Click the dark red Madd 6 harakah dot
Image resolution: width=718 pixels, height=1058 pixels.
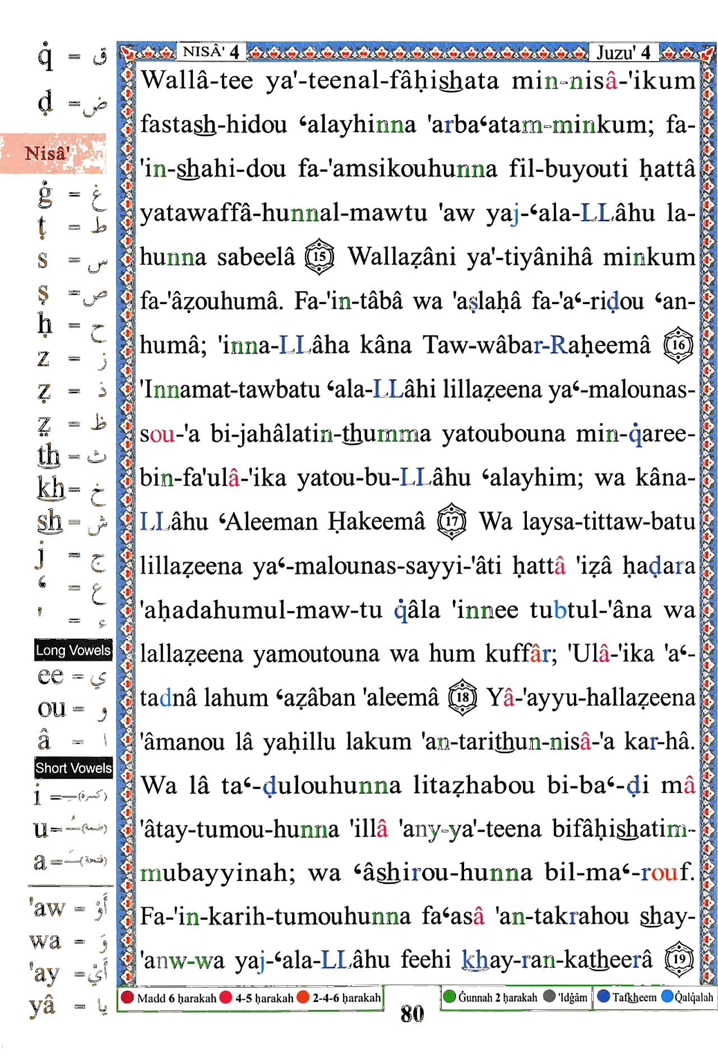click(x=128, y=998)
